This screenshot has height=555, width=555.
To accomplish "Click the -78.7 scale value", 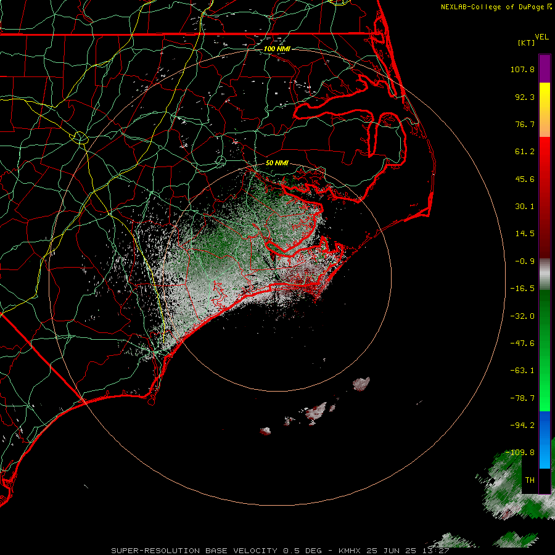I will tap(522, 398).
